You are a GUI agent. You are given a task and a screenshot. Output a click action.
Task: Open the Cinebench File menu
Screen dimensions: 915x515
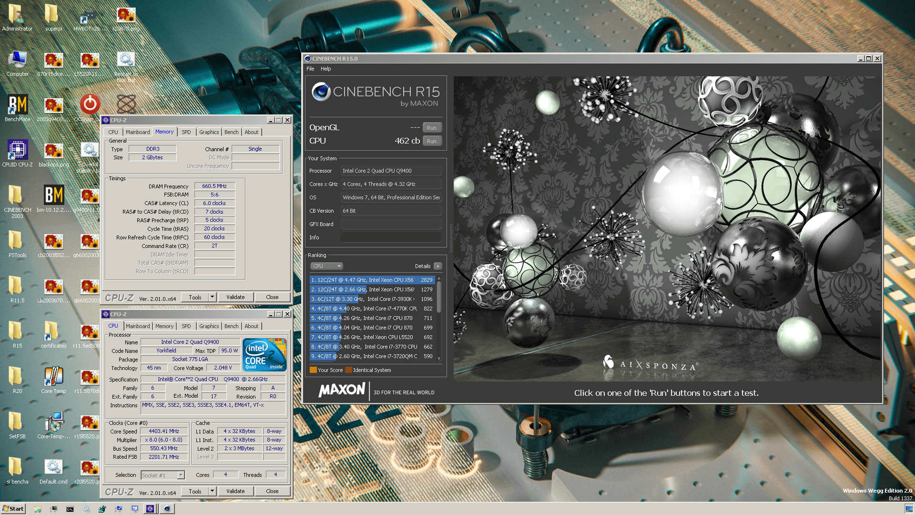[x=310, y=69]
